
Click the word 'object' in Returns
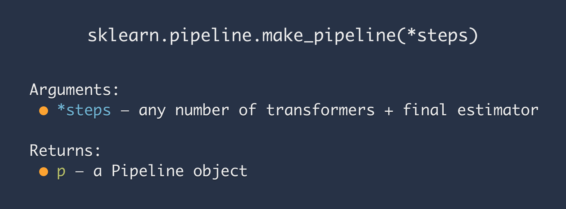click(220, 171)
